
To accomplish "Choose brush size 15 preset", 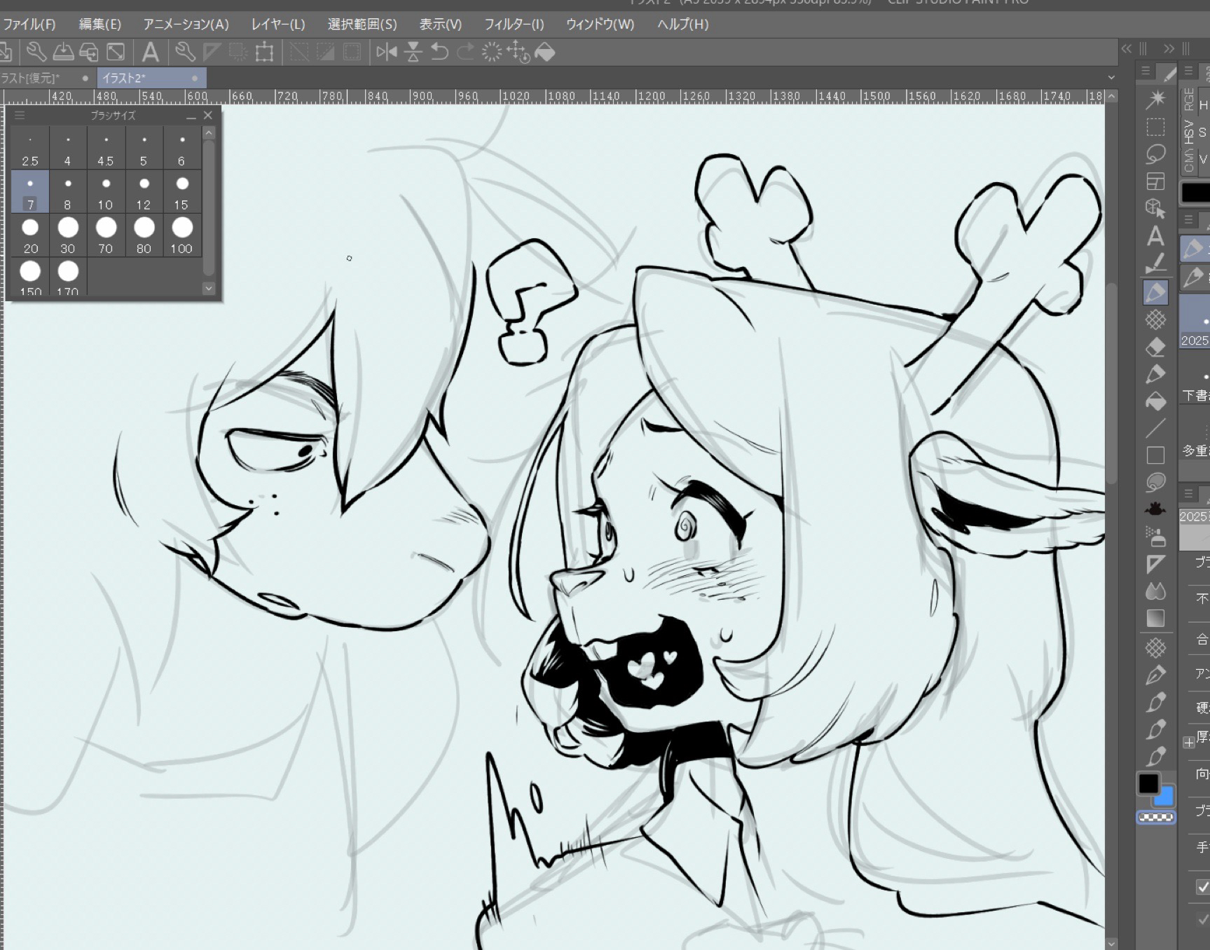I will click(x=181, y=191).
